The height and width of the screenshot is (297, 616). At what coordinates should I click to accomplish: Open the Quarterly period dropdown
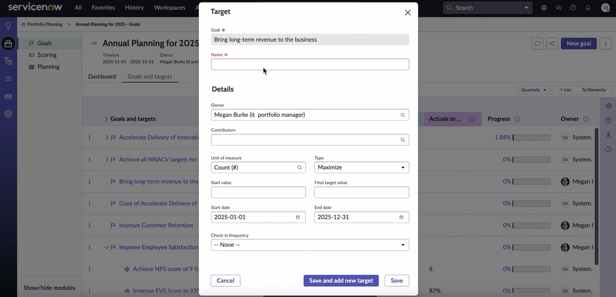534,90
